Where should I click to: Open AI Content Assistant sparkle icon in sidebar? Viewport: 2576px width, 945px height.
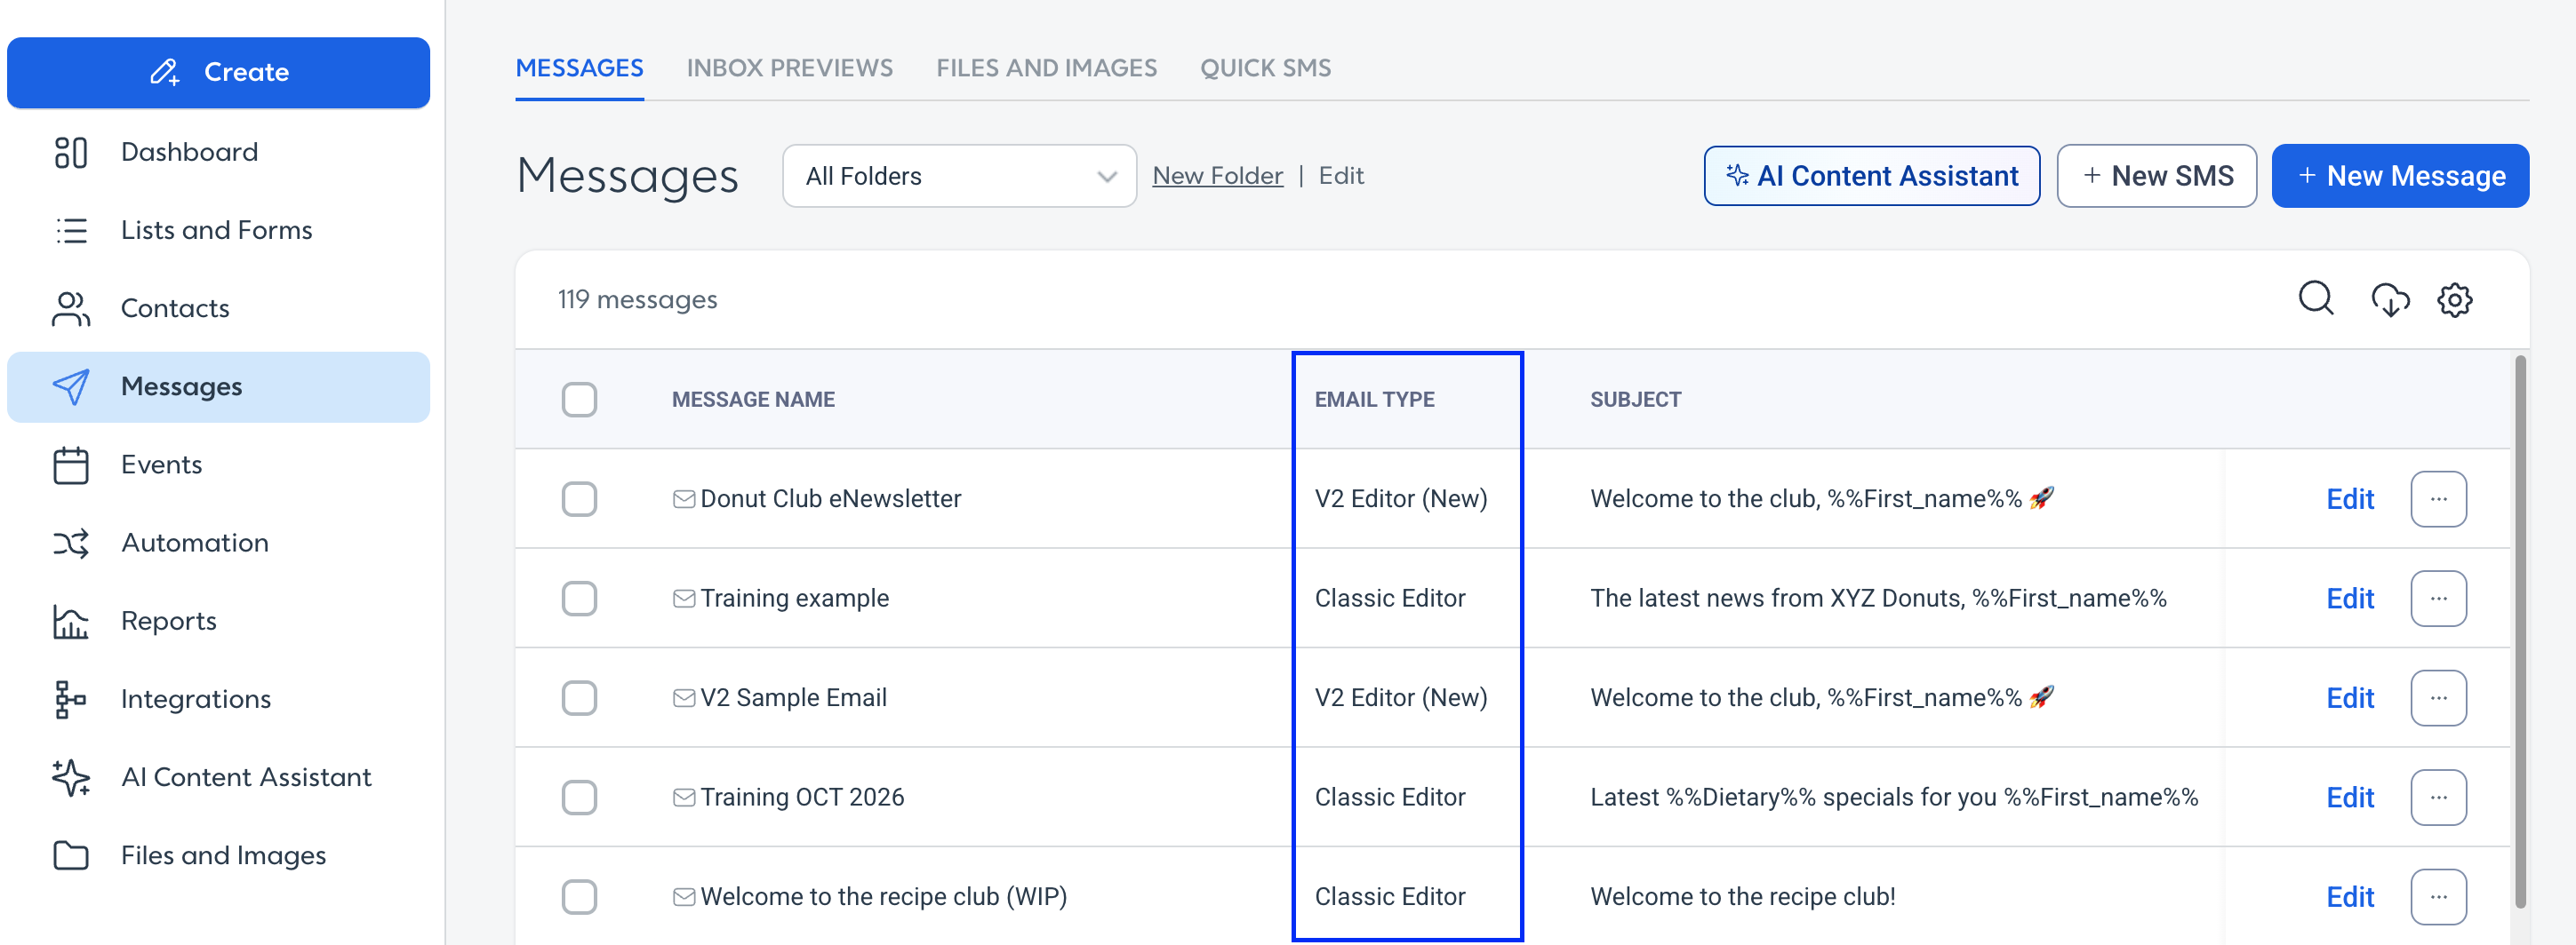[x=71, y=777]
